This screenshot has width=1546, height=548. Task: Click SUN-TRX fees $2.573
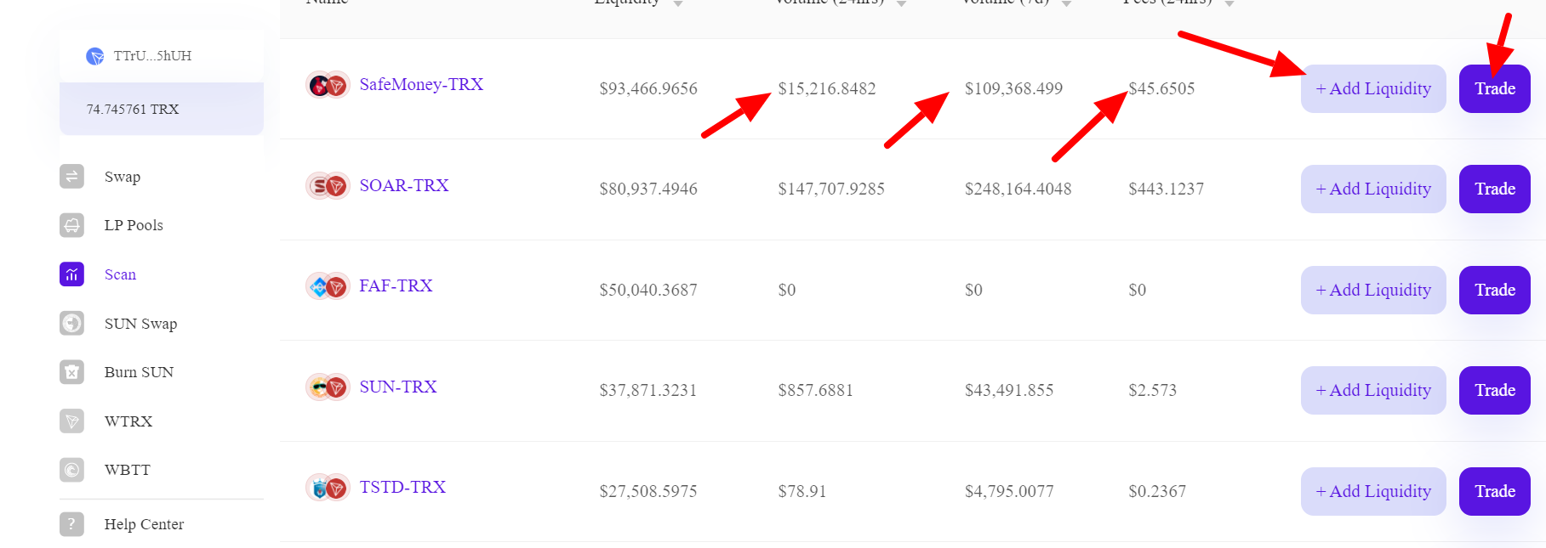[1153, 390]
